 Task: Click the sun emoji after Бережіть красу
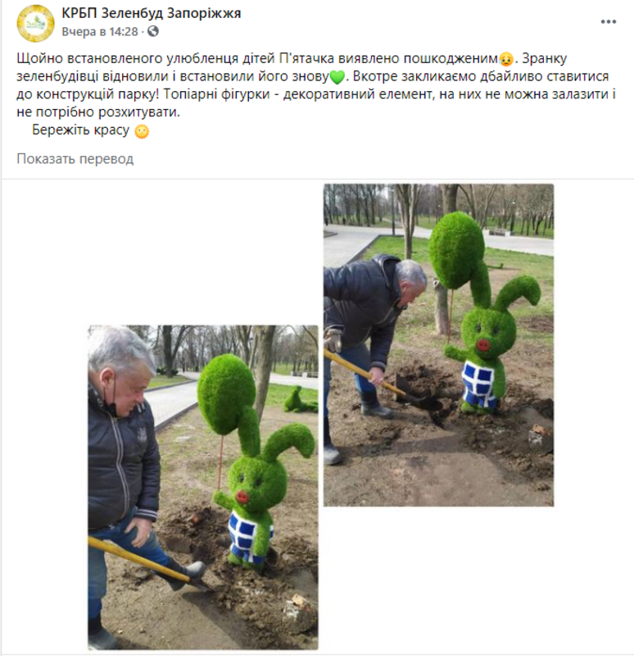pos(142,131)
